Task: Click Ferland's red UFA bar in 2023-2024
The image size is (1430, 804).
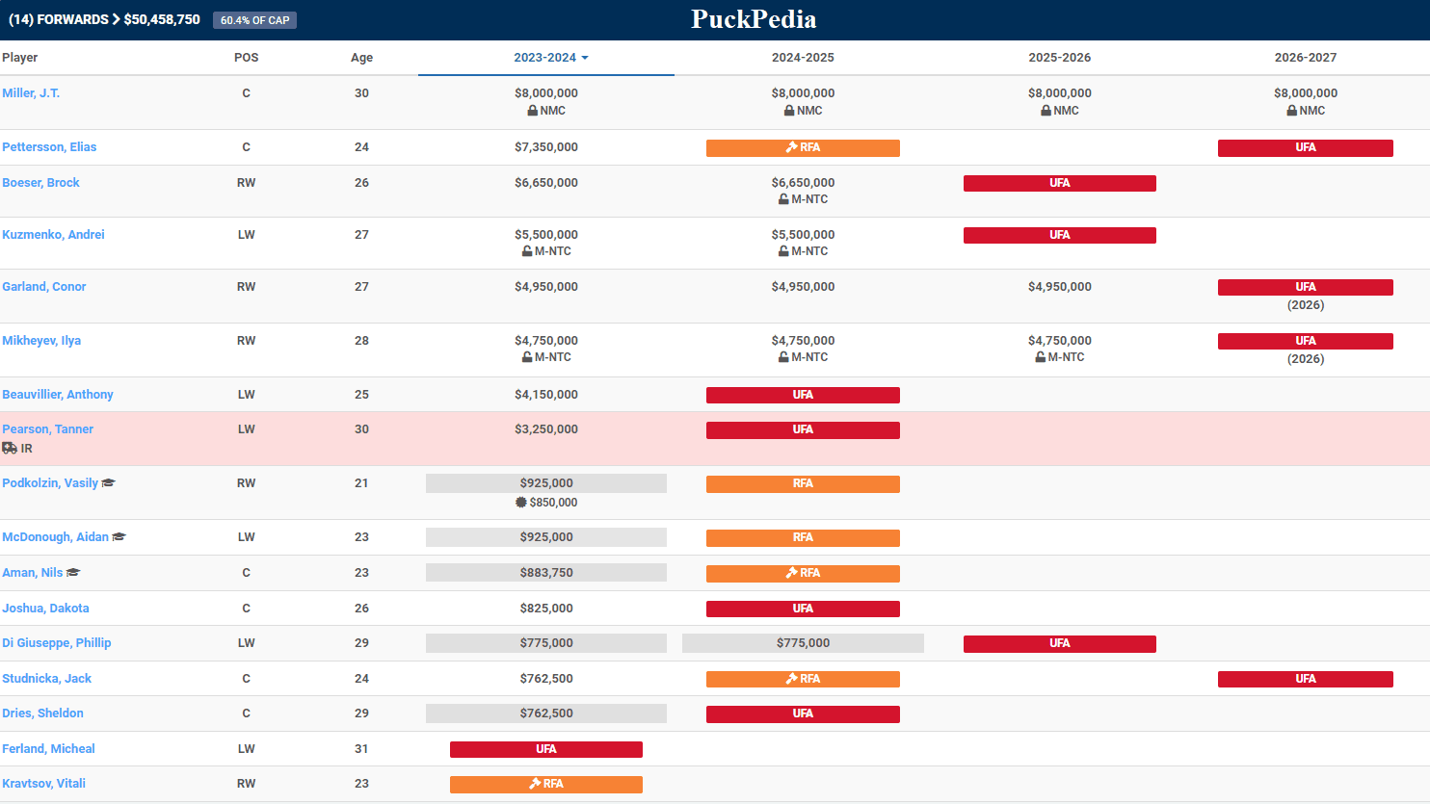Action: (545, 749)
